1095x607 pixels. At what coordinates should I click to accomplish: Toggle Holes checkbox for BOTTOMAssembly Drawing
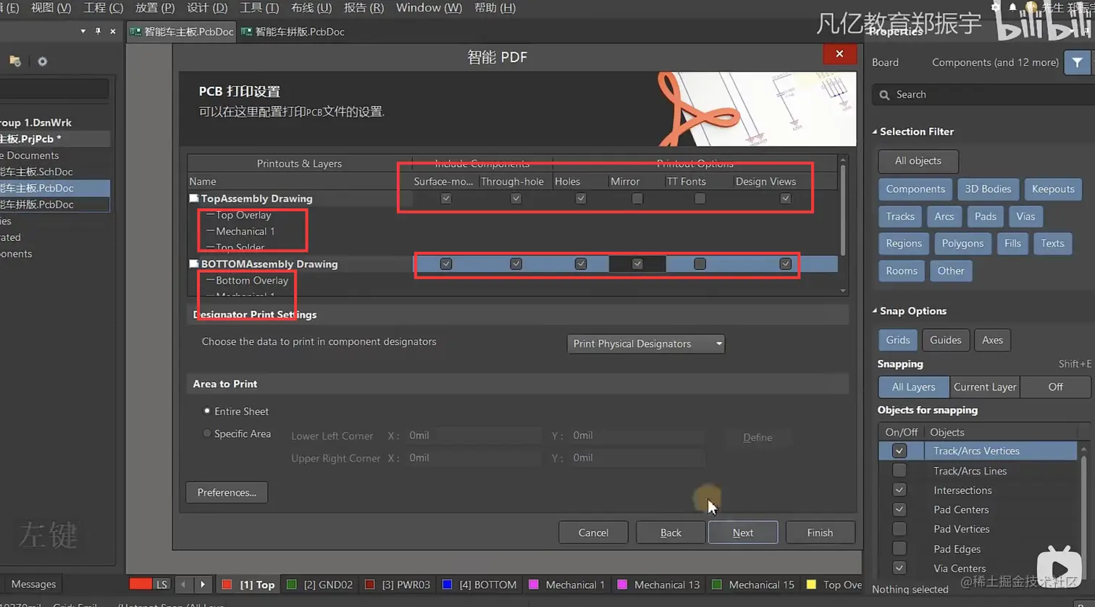[x=581, y=264]
